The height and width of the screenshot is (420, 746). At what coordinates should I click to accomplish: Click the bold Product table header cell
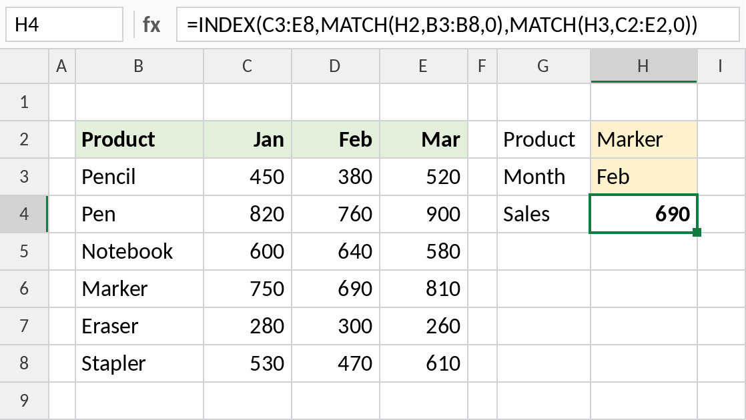139,139
